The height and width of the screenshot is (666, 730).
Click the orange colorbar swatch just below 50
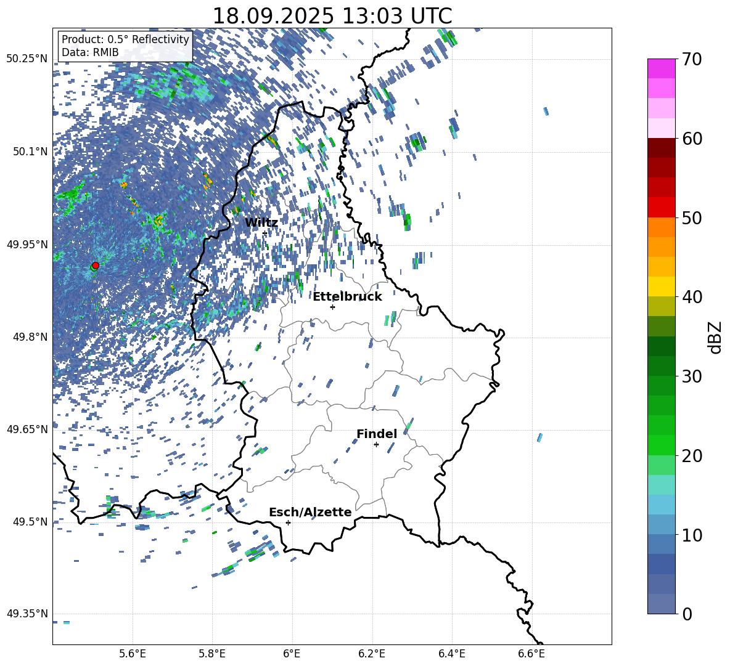point(662,227)
